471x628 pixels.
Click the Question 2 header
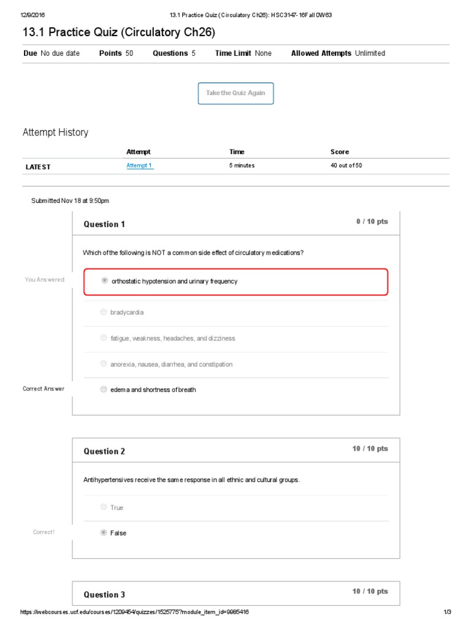[104, 451]
